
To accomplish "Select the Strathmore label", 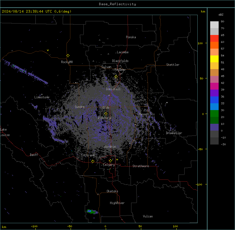I will pyautogui.click(x=141, y=166).
